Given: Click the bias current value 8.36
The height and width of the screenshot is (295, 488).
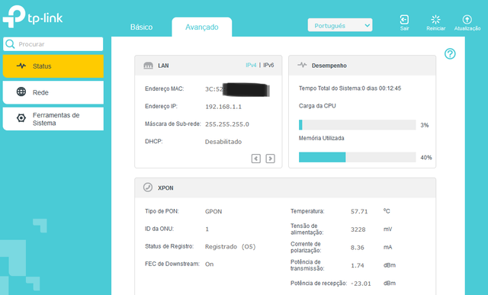Looking at the screenshot, I should 358,248.
